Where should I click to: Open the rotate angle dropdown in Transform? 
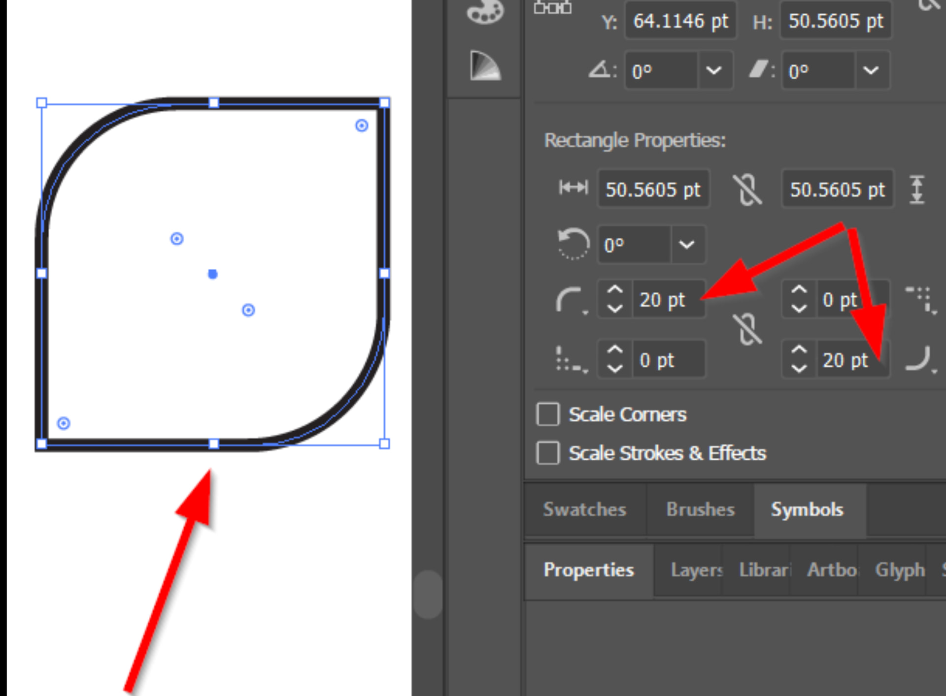(713, 70)
